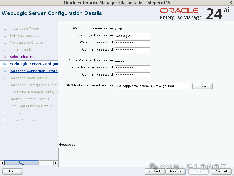
Task: Browse for OMS Instance Base Location
Action: [x=202, y=86]
